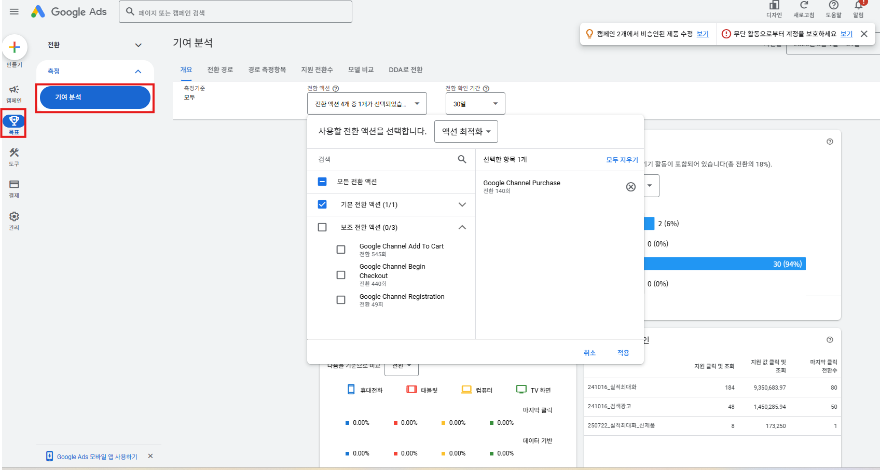Collapse 보조 전환 액션 group chevron
Image resolution: width=880 pixels, height=470 pixels.
coord(462,227)
